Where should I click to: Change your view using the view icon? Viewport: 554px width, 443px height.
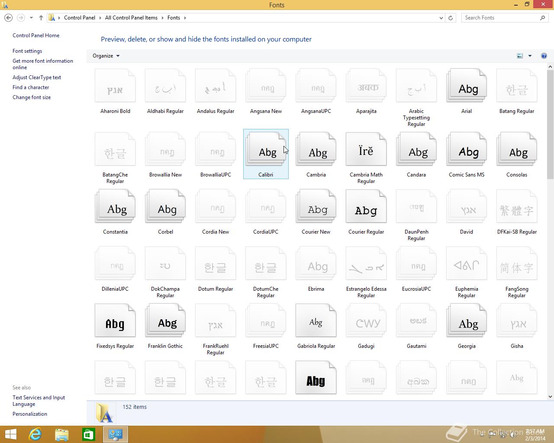(520, 56)
